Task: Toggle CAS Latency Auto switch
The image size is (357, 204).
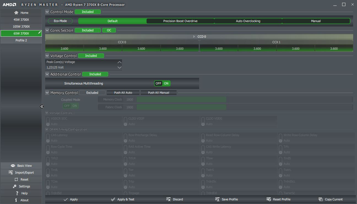Action: [x=48, y=138]
